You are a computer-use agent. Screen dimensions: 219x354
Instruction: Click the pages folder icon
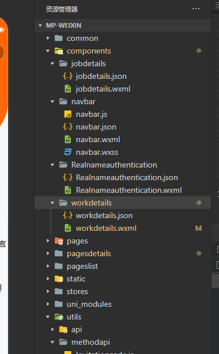(59, 241)
